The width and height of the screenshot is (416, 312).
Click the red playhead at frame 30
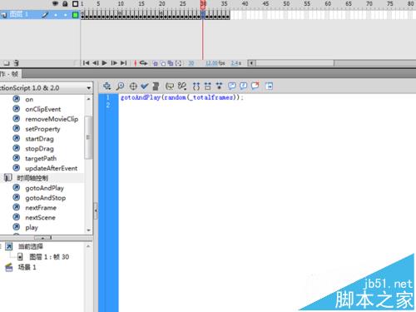(x=203, y=5)
